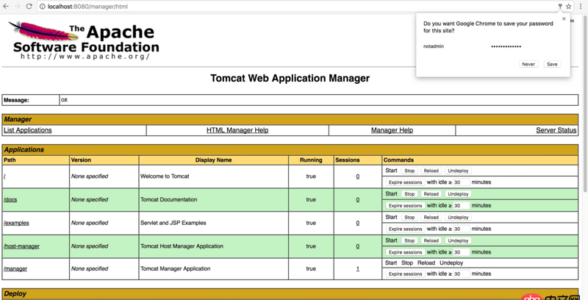Click the browser back arrow icon

click(x=6, y=6)
